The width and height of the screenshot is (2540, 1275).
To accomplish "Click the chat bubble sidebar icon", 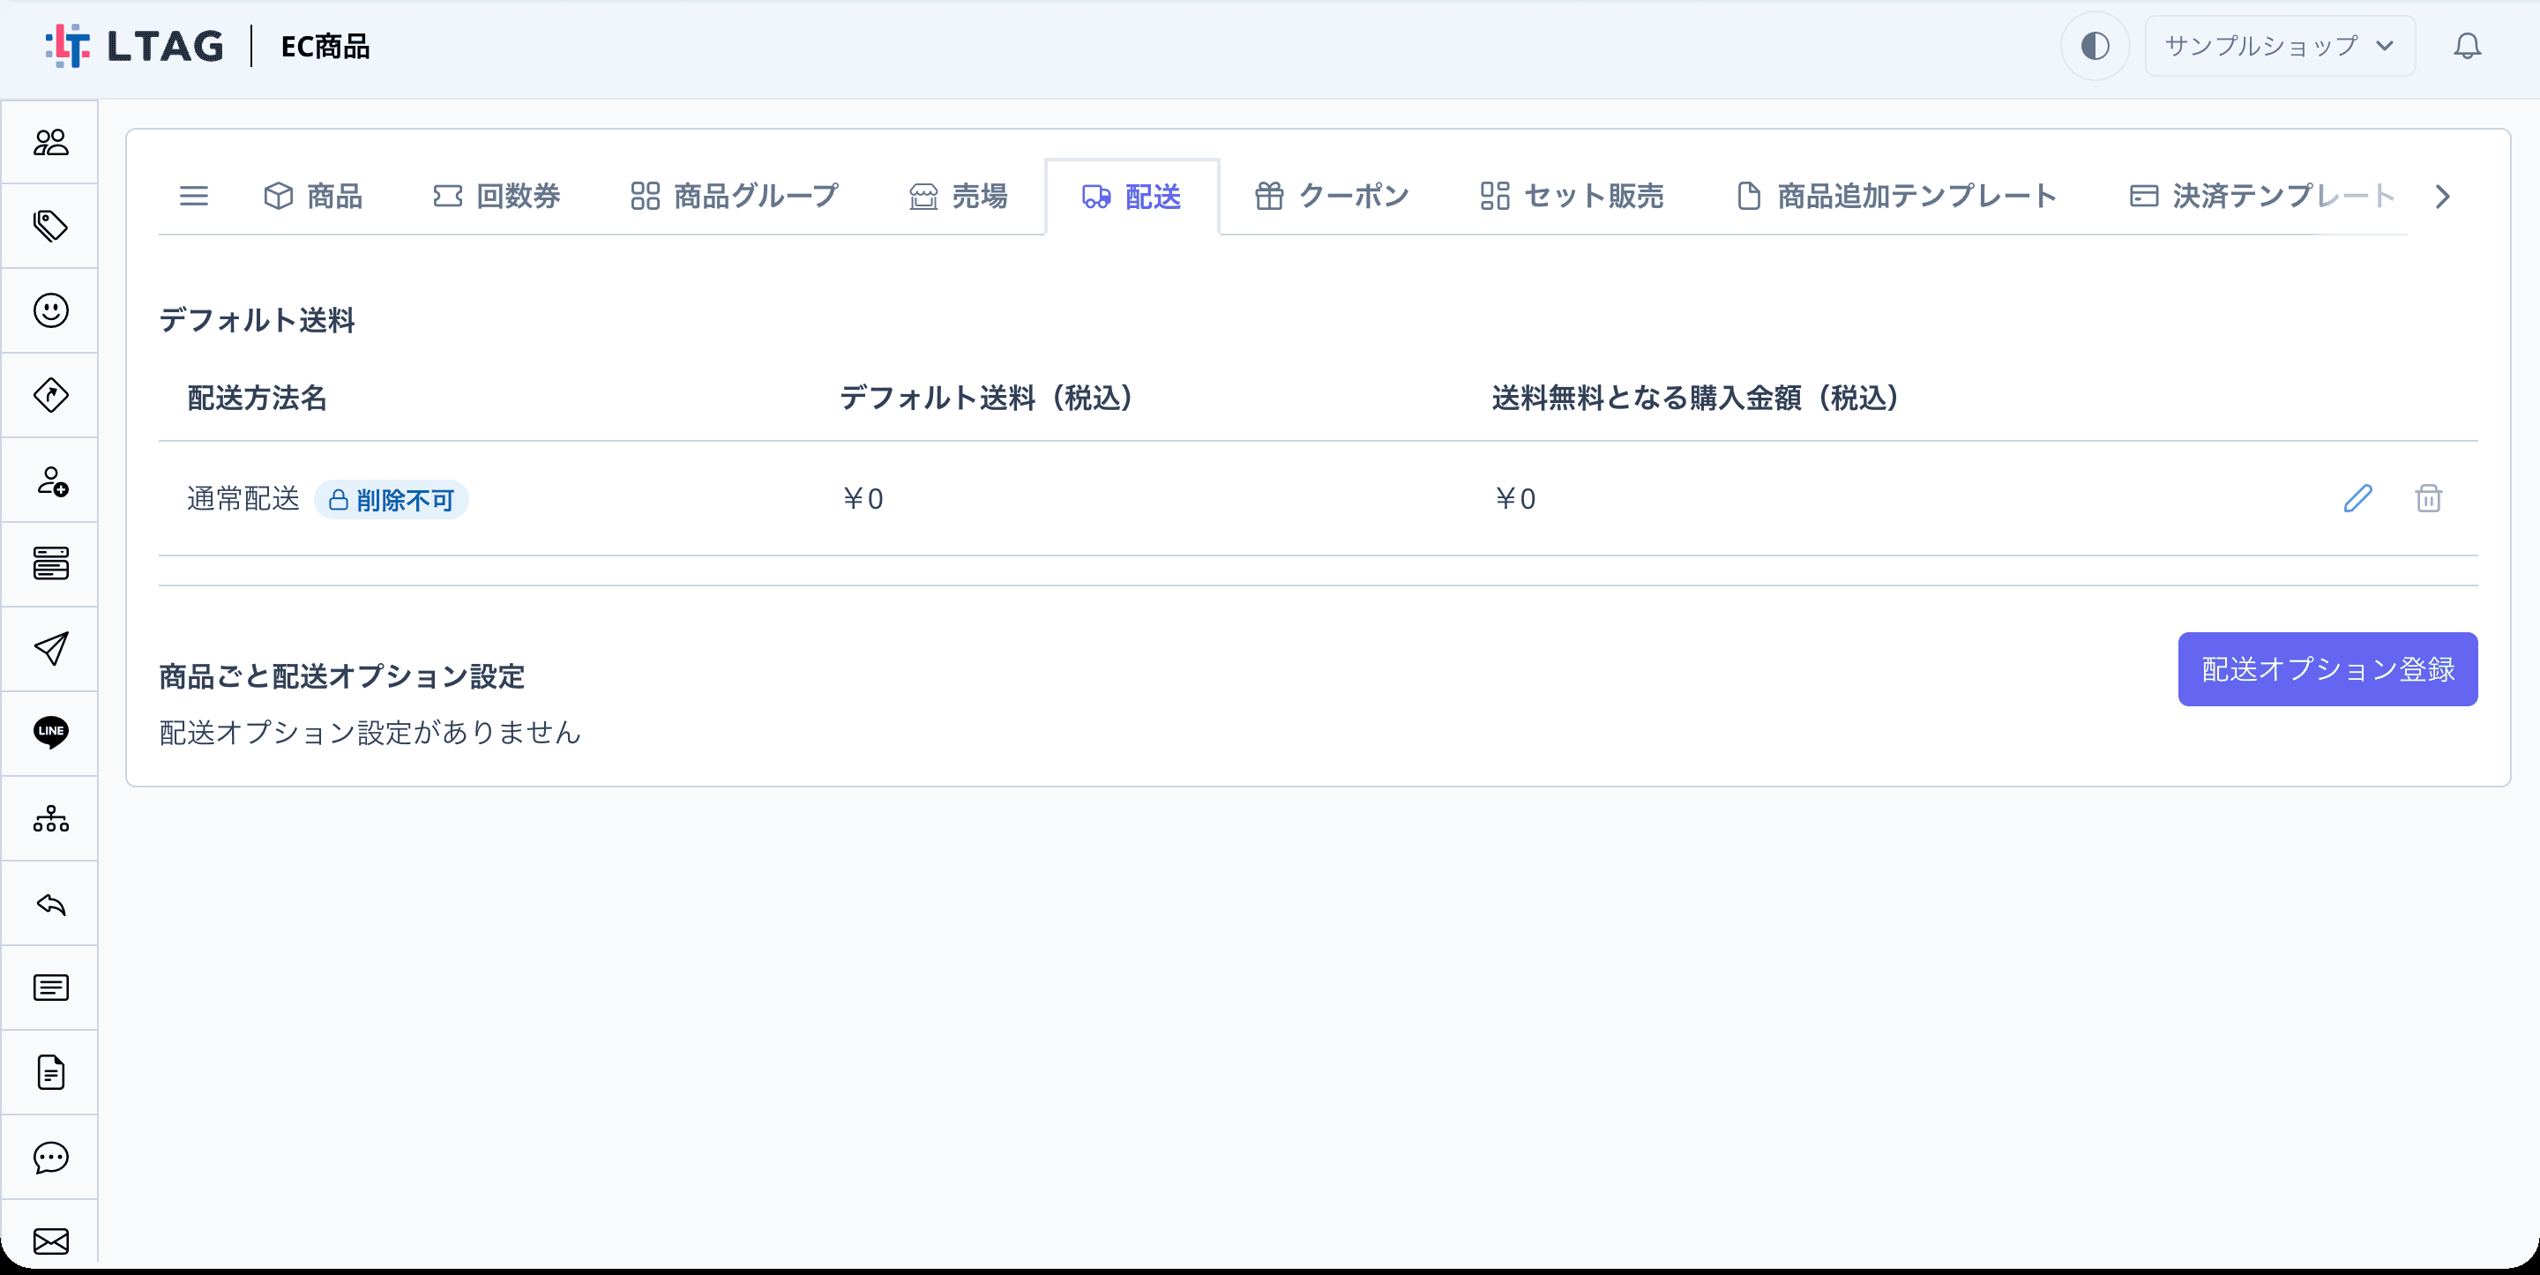I will (x=50, y=1158).
